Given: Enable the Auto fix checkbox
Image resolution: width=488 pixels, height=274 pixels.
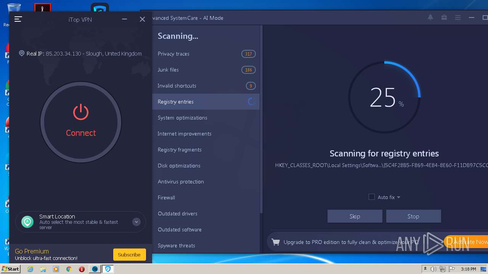Looking at the screenshot, I should click(x=372, y=197).
